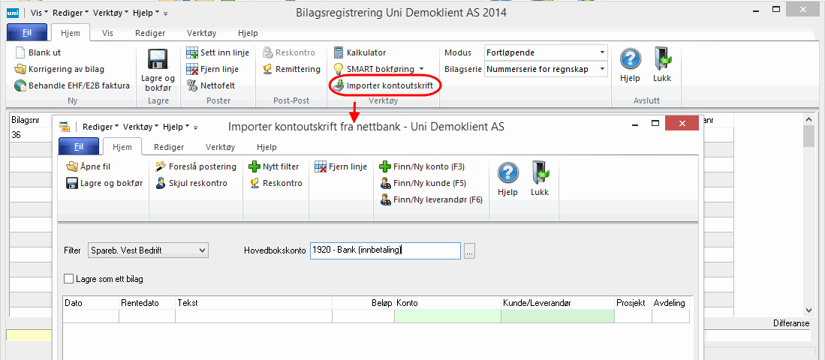Expand the Bilagserie dropdown
825x360 pixels.
click(602, 69)
